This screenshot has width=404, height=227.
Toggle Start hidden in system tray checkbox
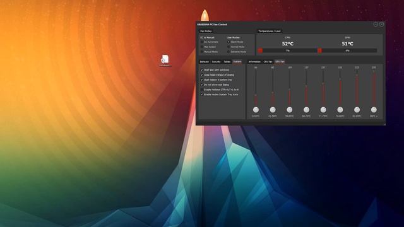tap(202, 80)
